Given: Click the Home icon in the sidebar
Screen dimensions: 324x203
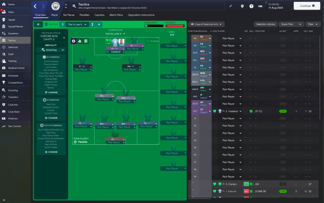Looking at the screenshot, I should click(x=4, y=4).
